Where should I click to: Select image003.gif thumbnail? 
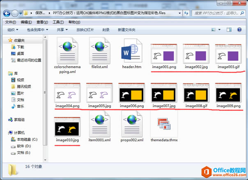point(228,54)
